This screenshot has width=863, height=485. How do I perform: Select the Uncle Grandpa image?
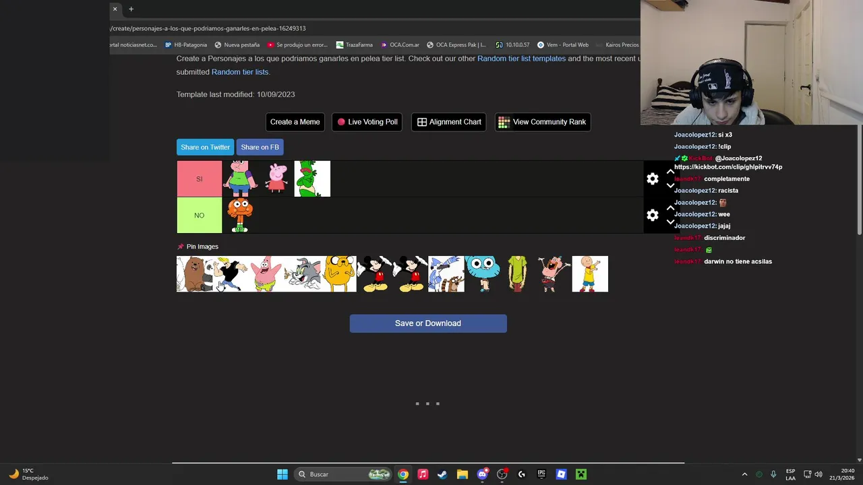554,274
